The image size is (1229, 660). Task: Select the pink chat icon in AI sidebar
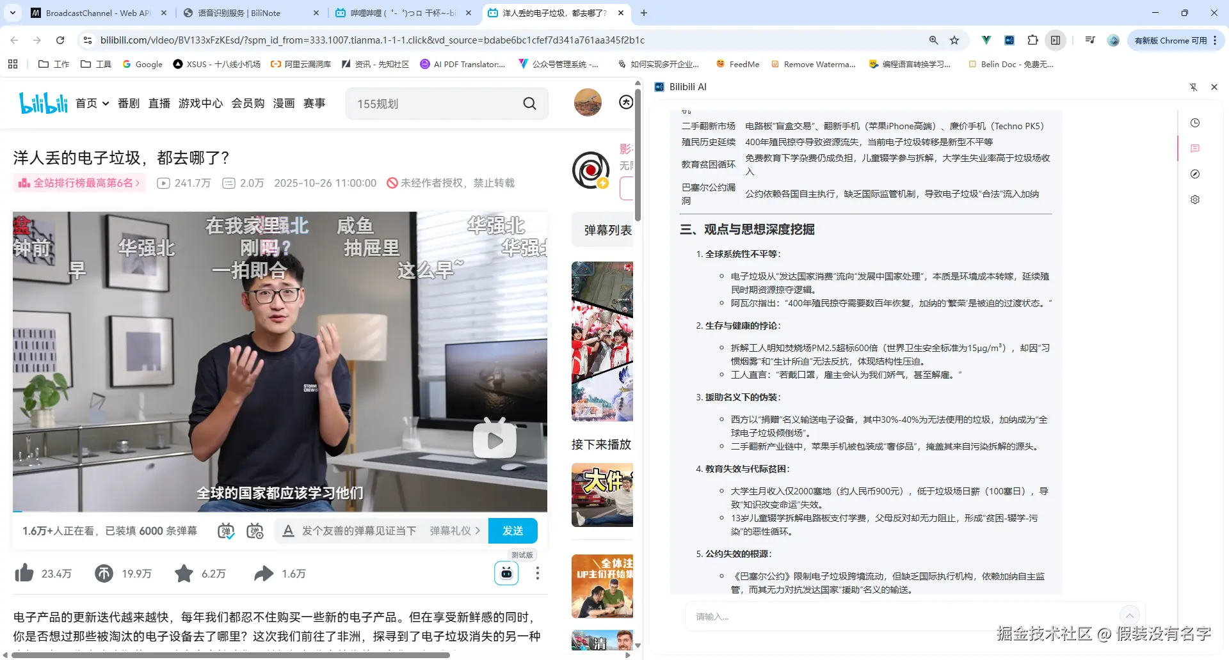[x=1194, y=148]
